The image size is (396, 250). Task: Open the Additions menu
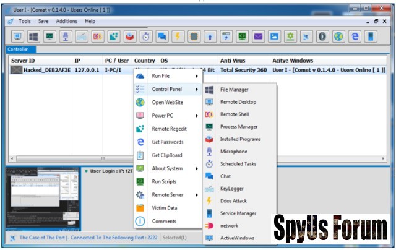(x=66, y=21)
